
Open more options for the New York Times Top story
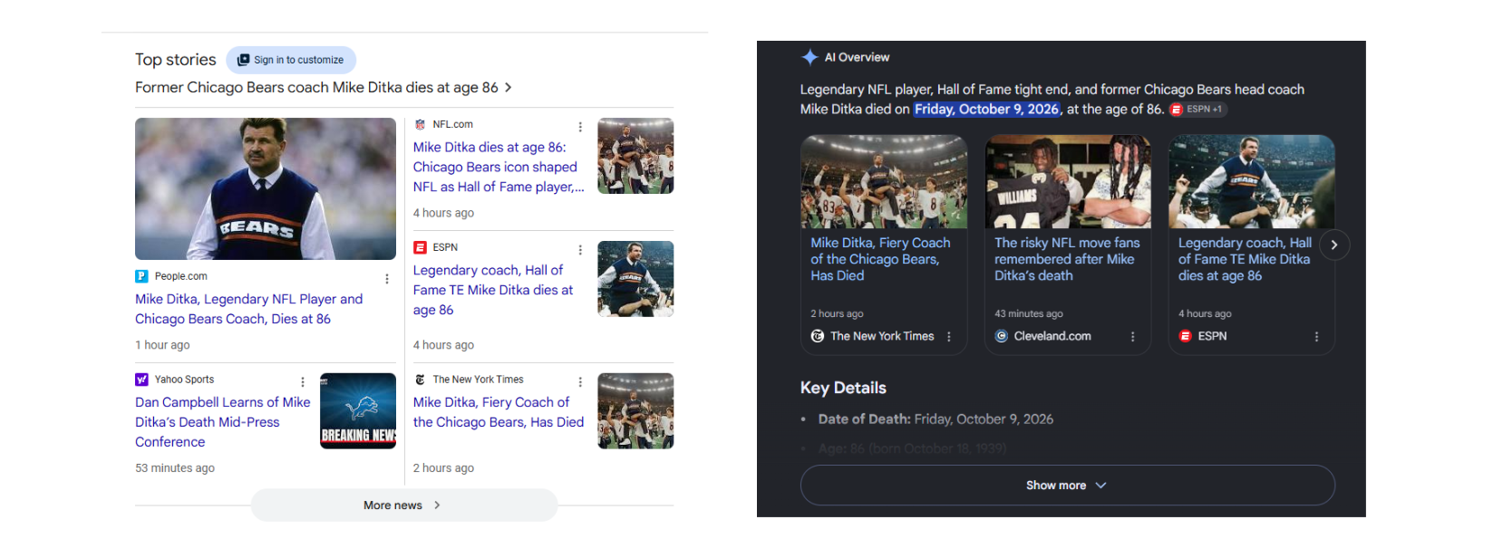click(580, 382)
